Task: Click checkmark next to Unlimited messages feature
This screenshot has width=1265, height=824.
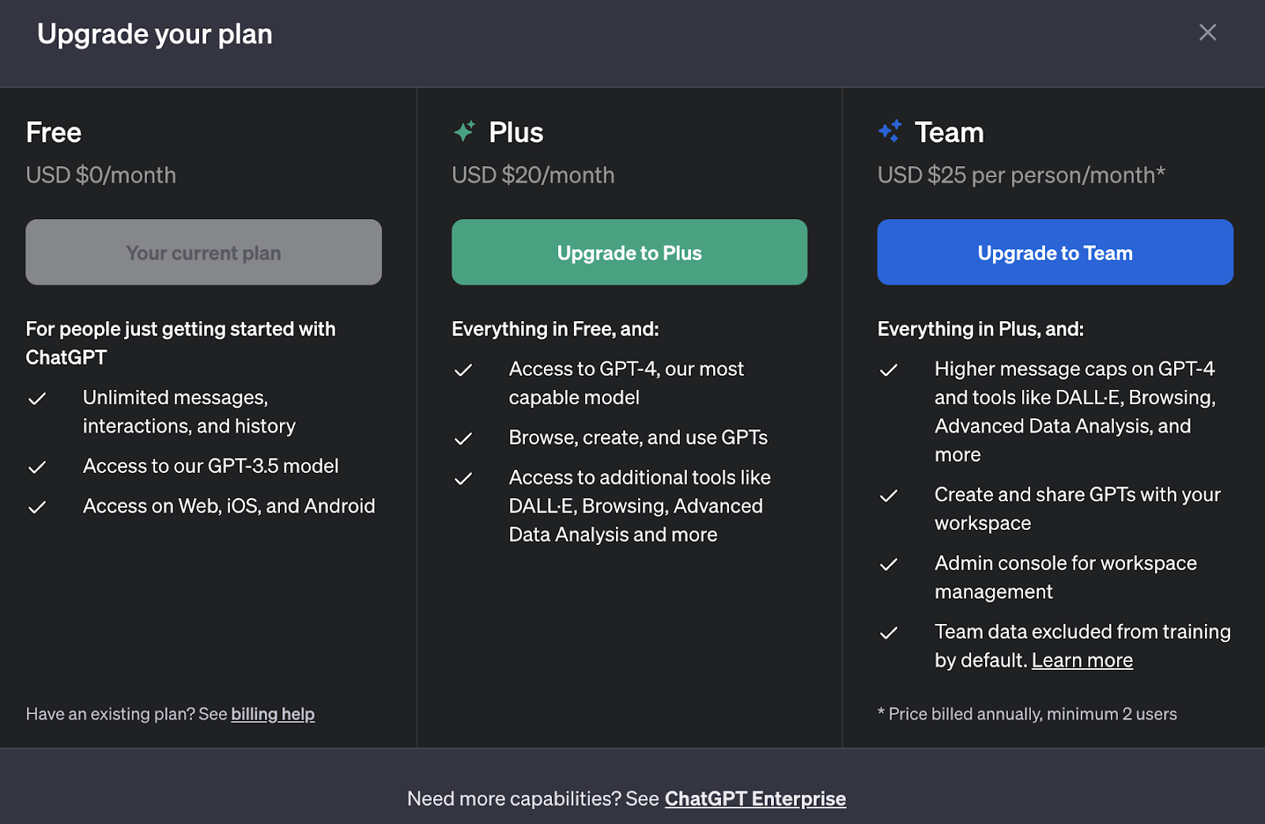Action: [x=37, y=399]
